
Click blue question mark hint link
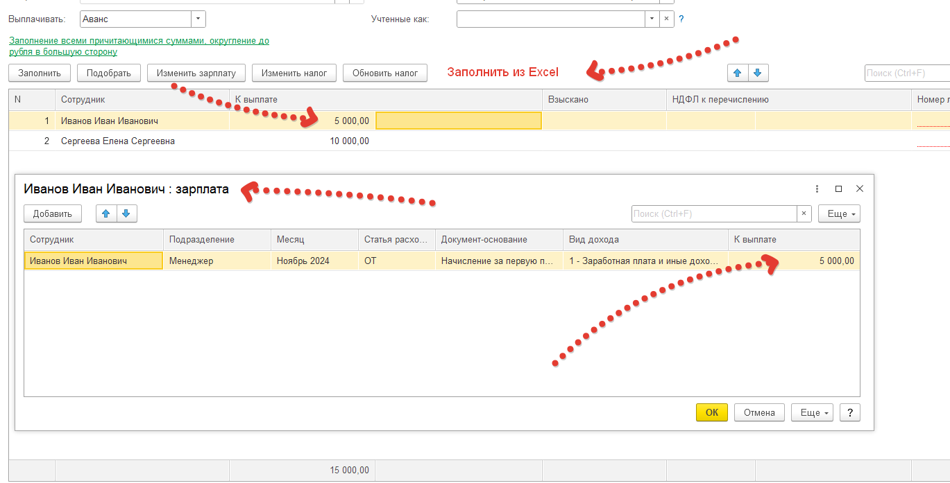[x=681, y=19]
